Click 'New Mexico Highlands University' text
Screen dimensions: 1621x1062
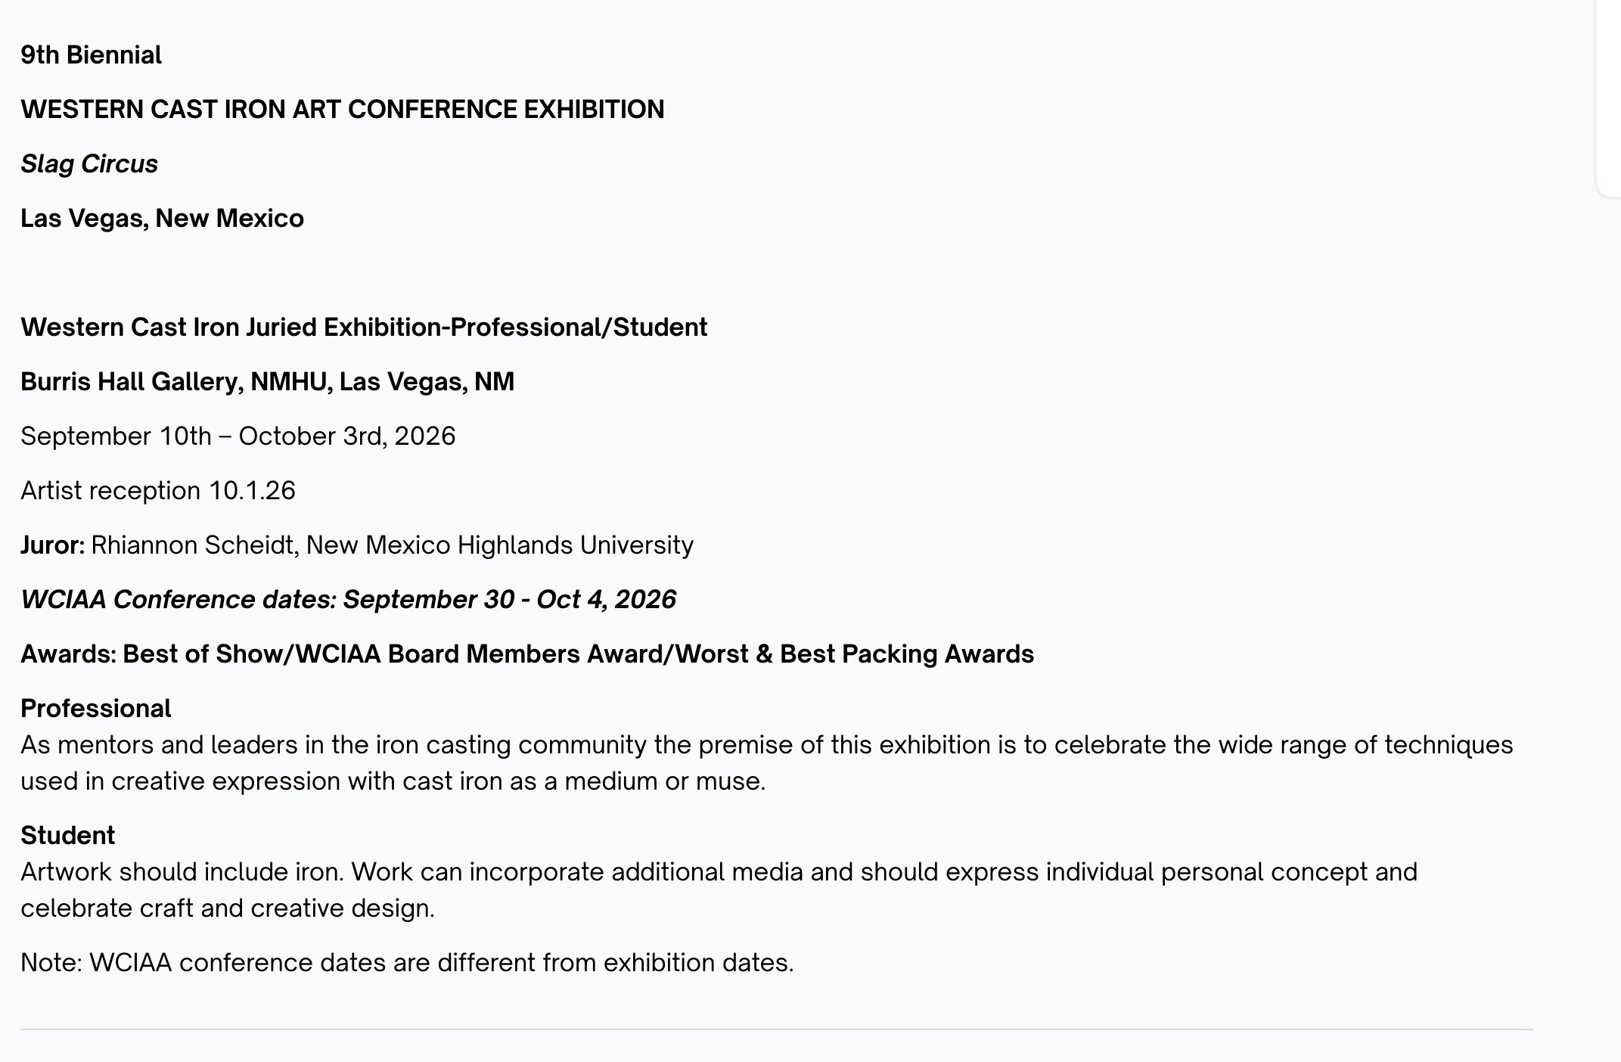[499, 545]
